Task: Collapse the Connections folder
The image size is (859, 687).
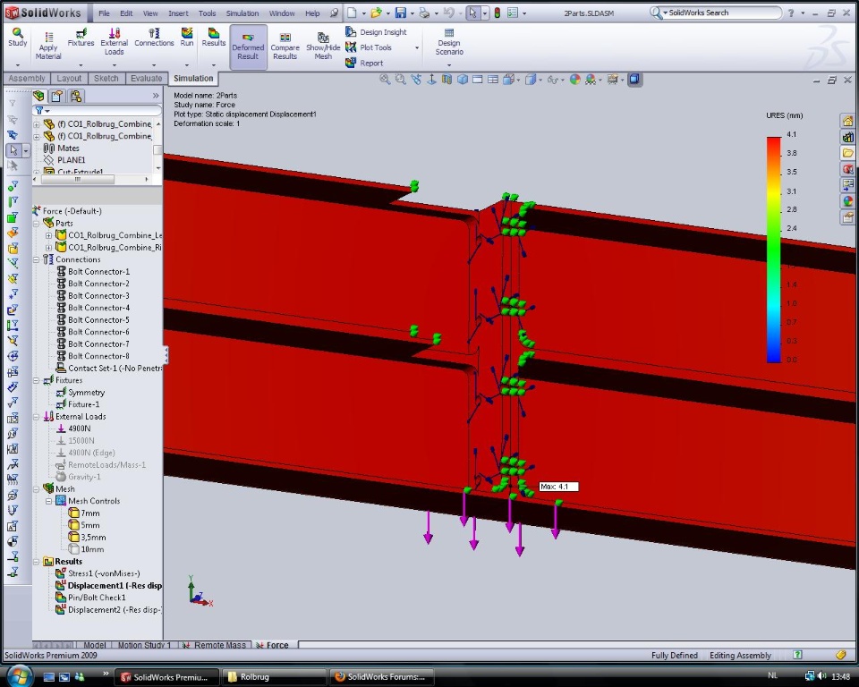Action: click(37, 259)
